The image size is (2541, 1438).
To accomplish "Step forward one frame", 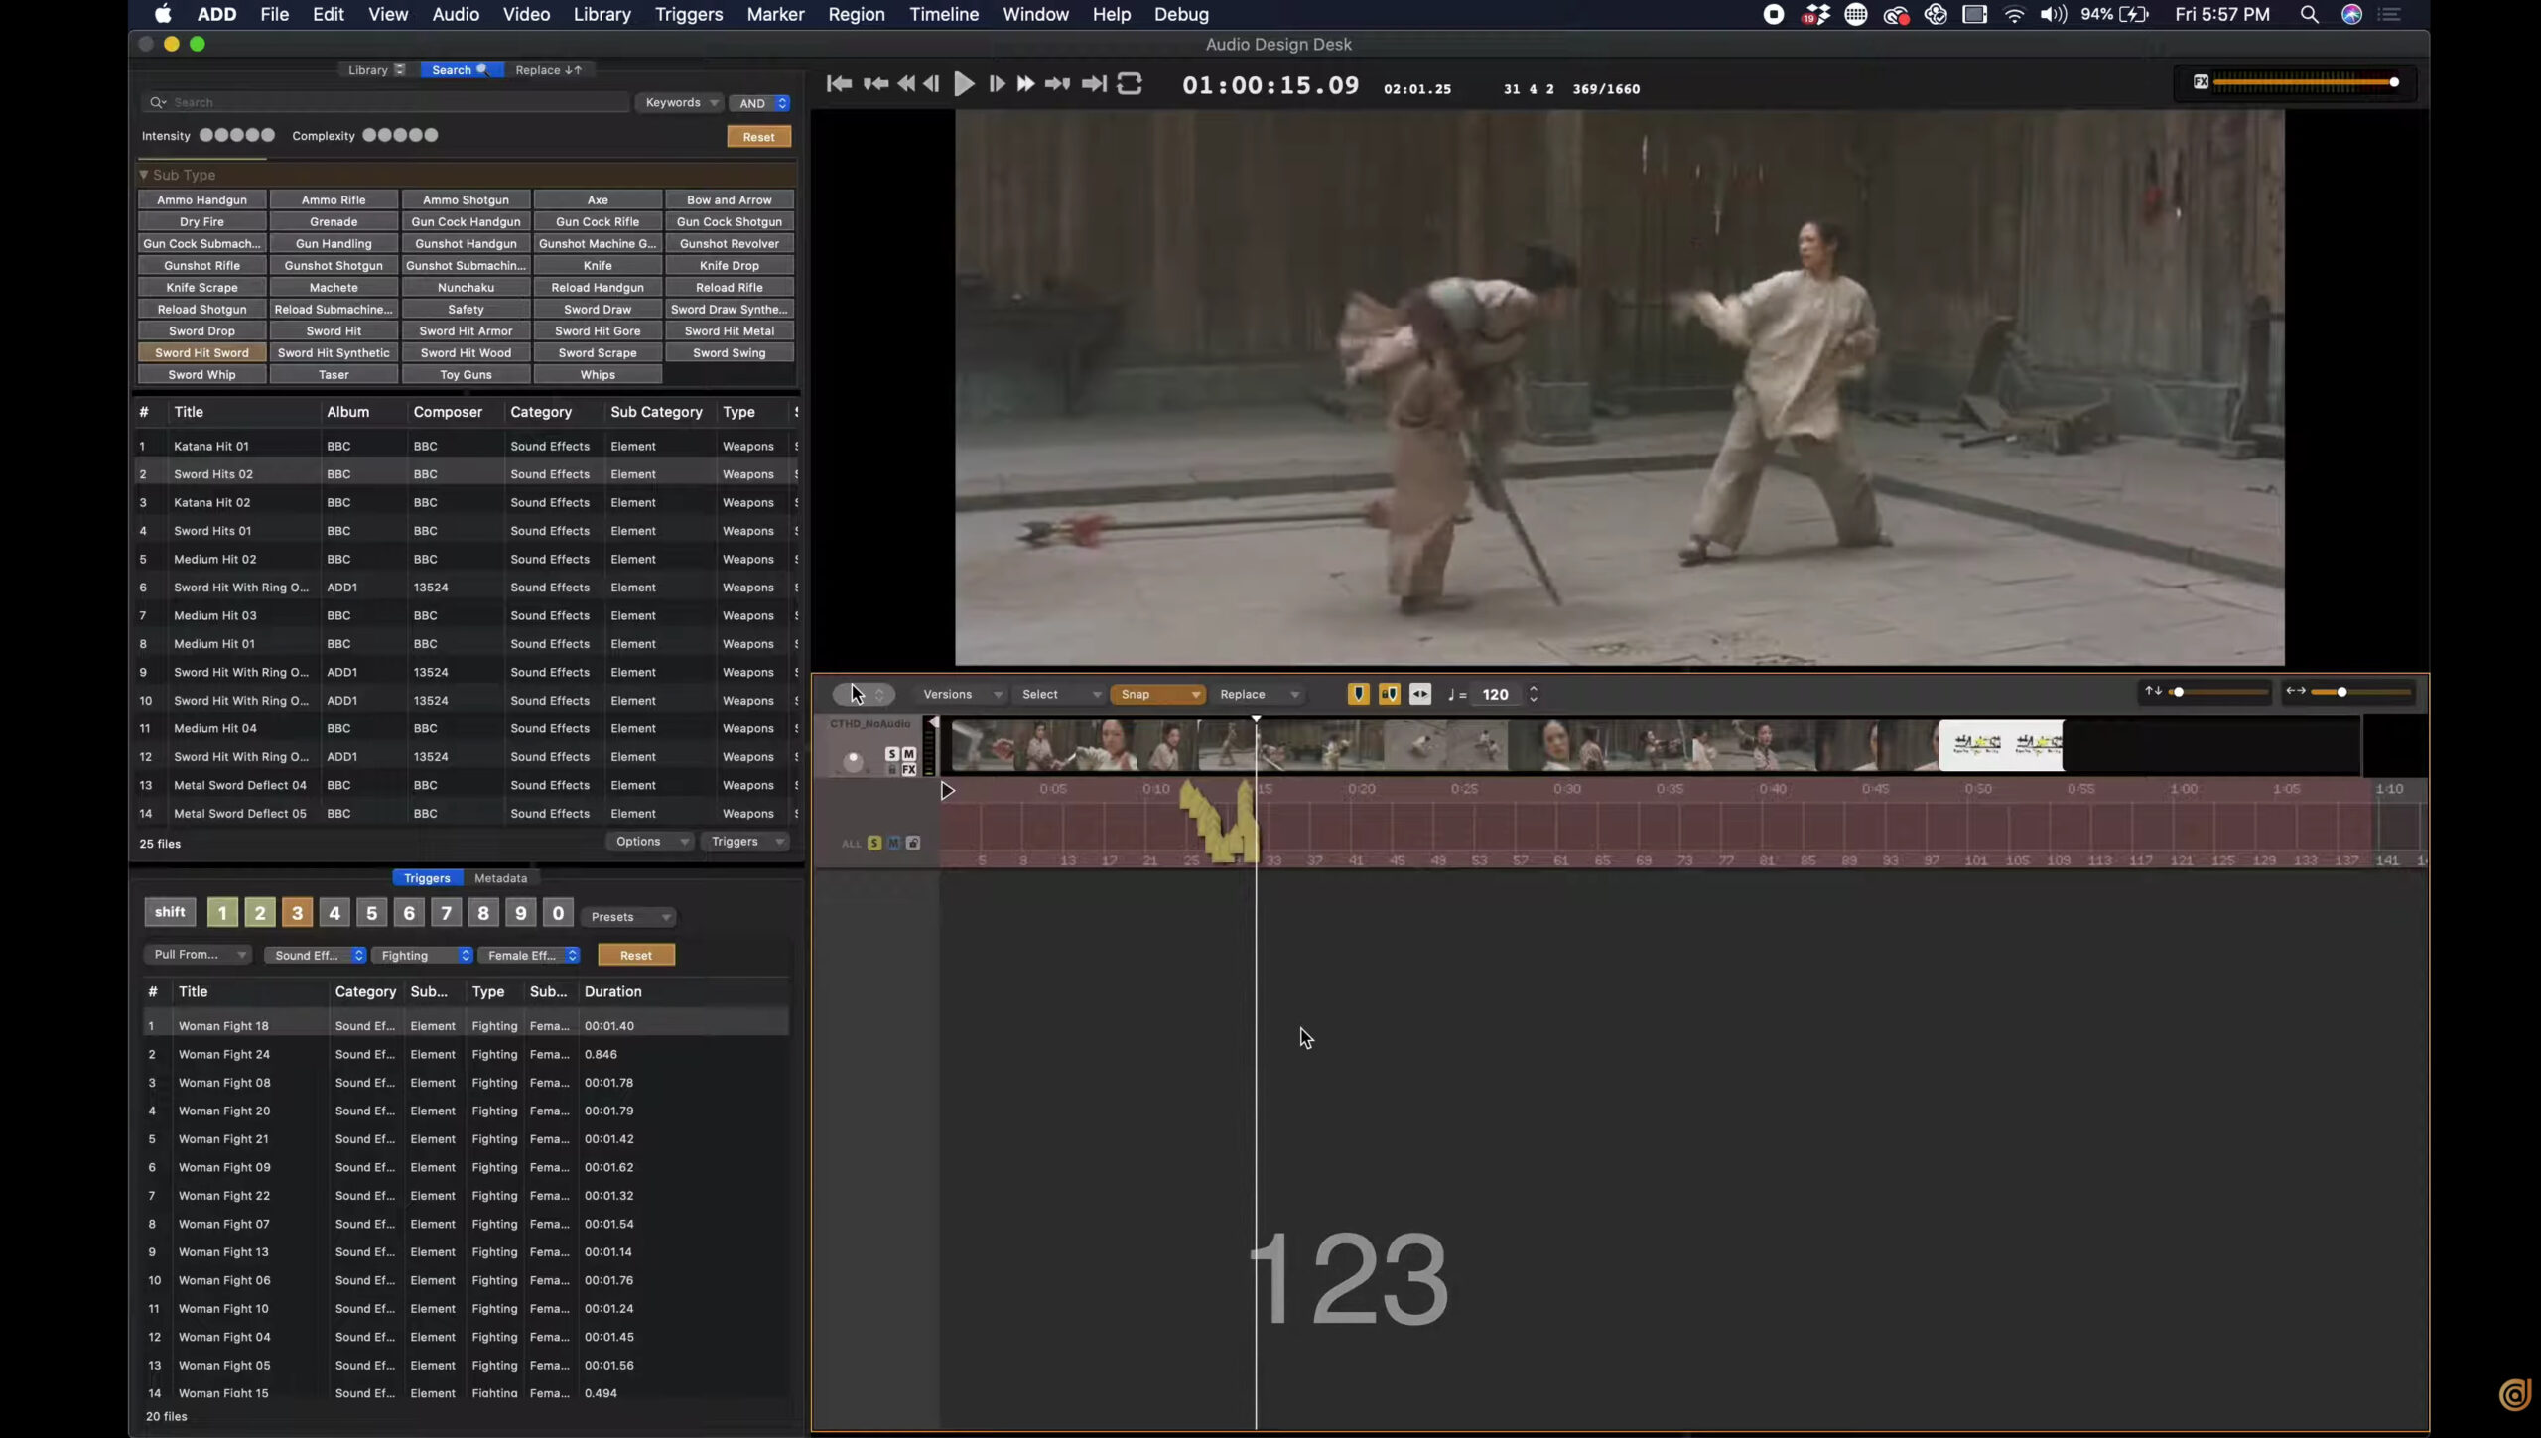I will [x=997, y=84].
